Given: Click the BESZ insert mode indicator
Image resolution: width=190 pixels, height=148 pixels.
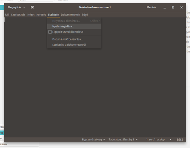Looking at the screenshot, I should click(x=180, y=140).
